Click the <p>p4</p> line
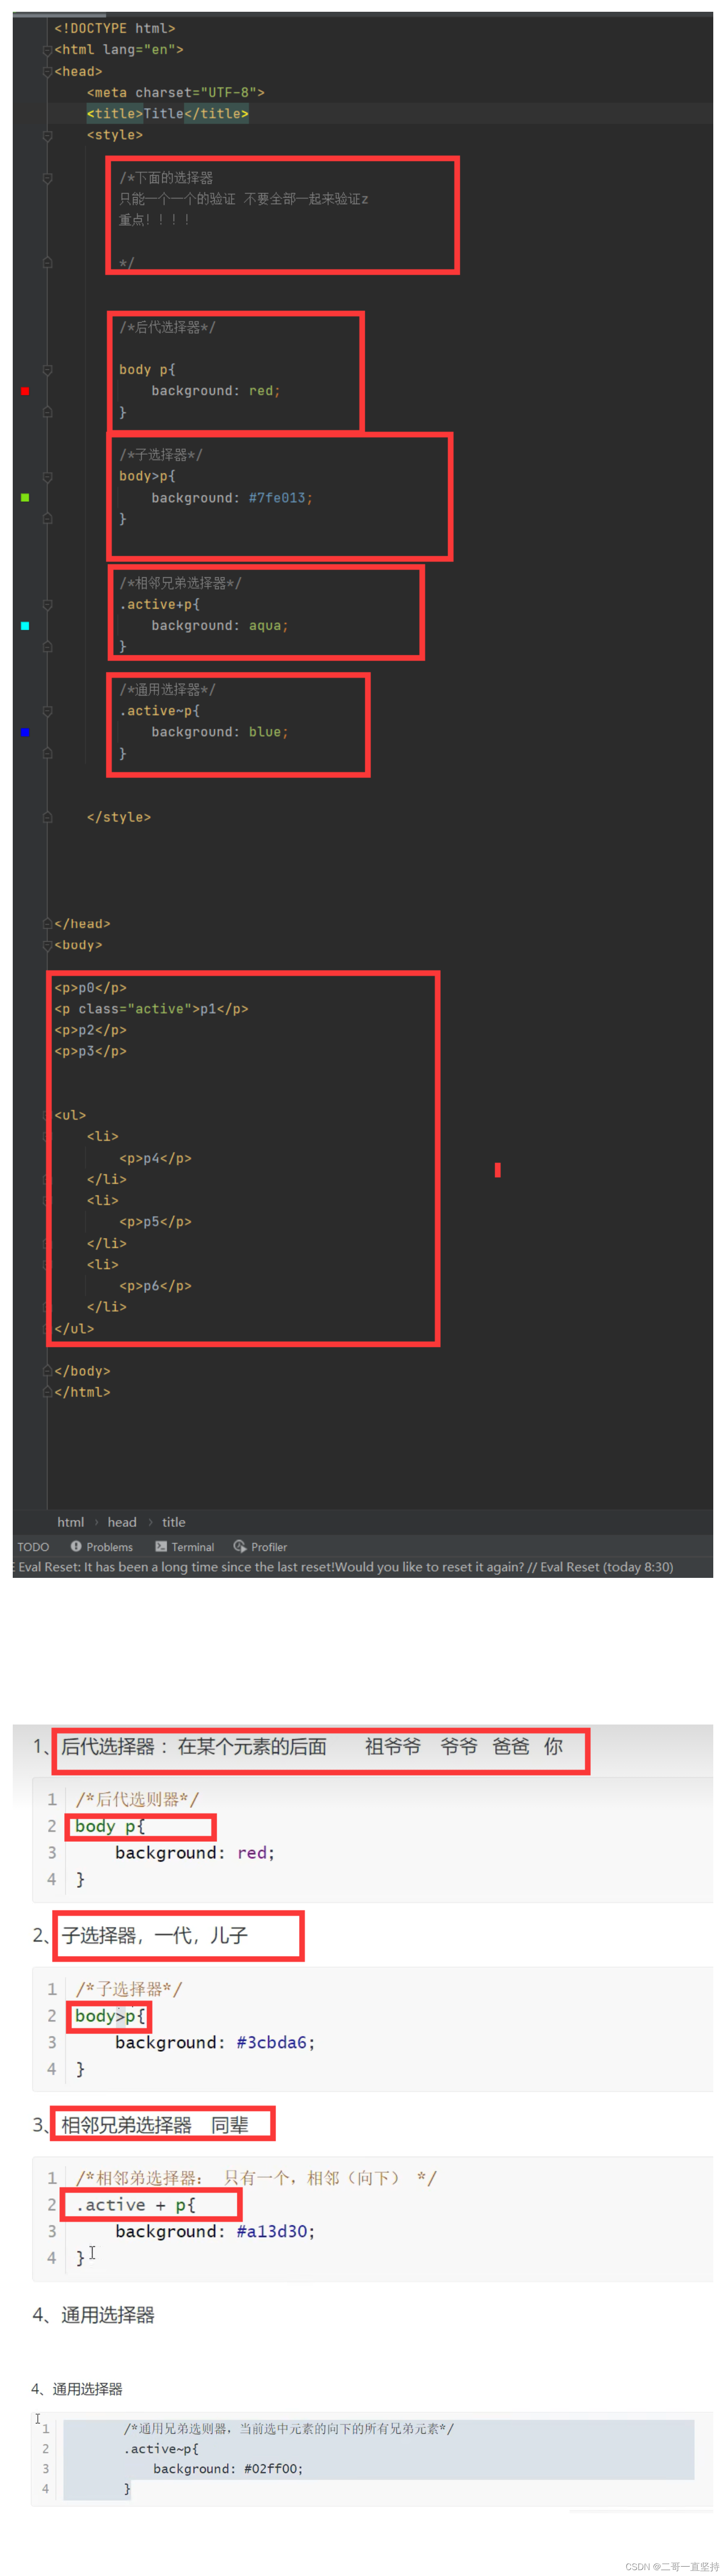Screen dimensions: 727x2576 [x=155, y=1158]
